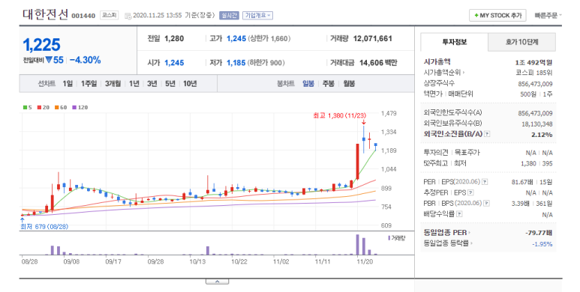Select the 주봉 weekly candle chart
The image size is (580, 292).
pos(328,84)
